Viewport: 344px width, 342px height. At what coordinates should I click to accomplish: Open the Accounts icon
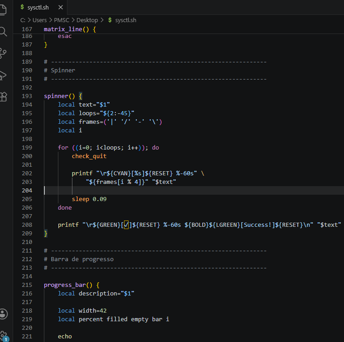4,314
